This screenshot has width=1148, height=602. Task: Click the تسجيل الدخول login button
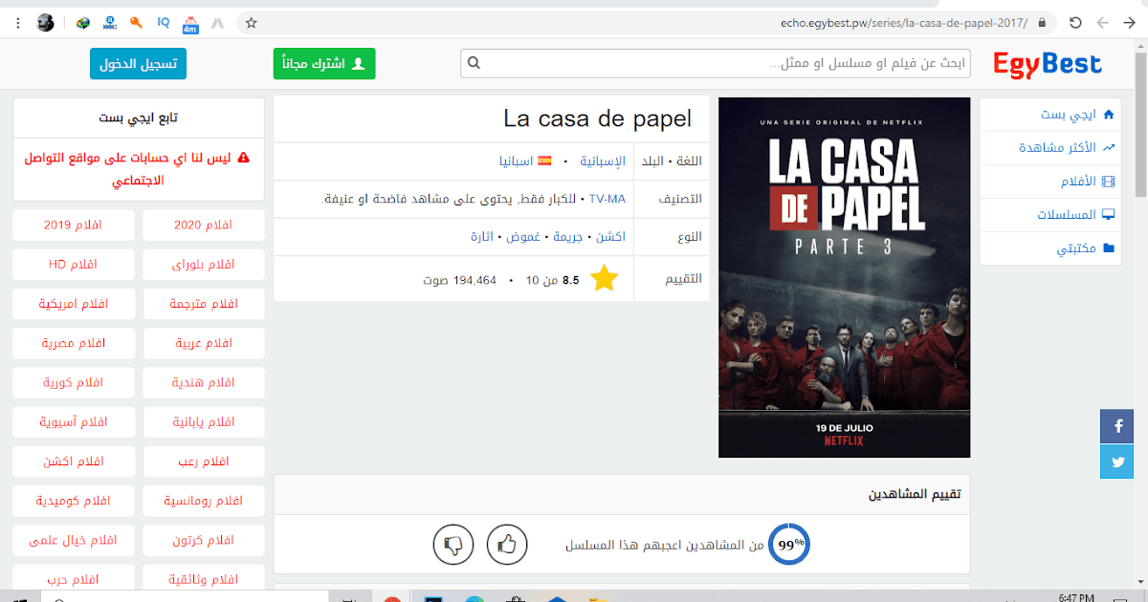click(139, 64)
